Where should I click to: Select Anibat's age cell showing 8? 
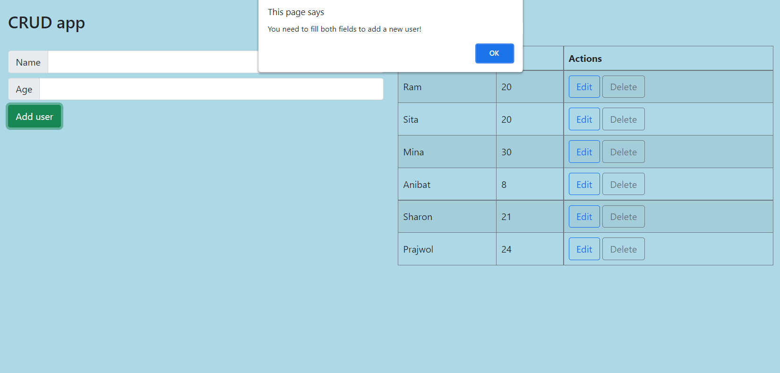tap(529, 184)
